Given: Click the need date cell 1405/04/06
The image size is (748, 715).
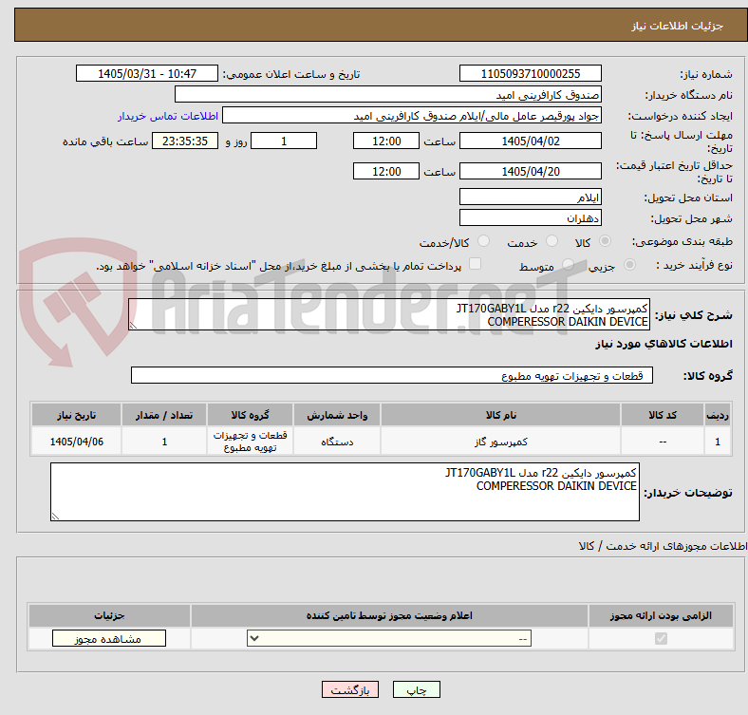Looking at the screenshot, I should [x=76, y=442].
